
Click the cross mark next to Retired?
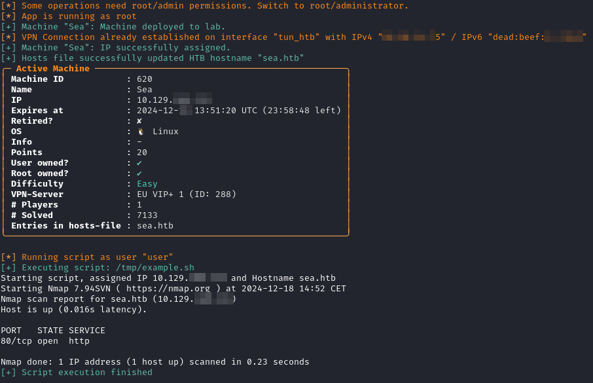pos(139,121)
